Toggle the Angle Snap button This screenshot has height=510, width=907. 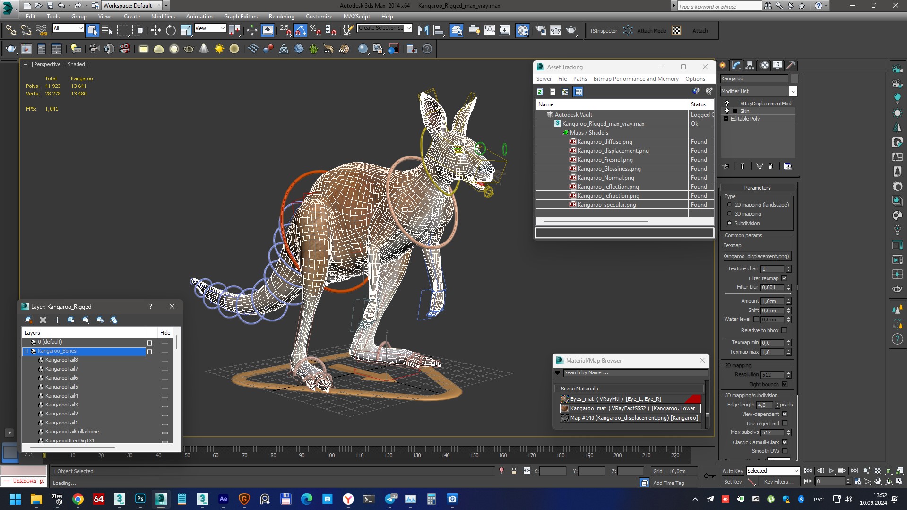click(x=301, y=30)
